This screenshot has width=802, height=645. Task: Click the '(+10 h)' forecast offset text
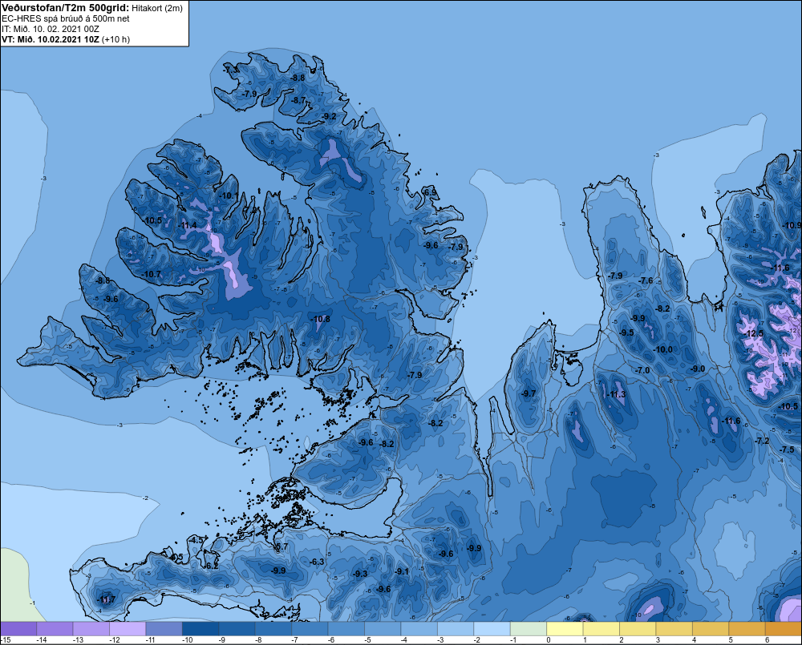coord(115,39)
